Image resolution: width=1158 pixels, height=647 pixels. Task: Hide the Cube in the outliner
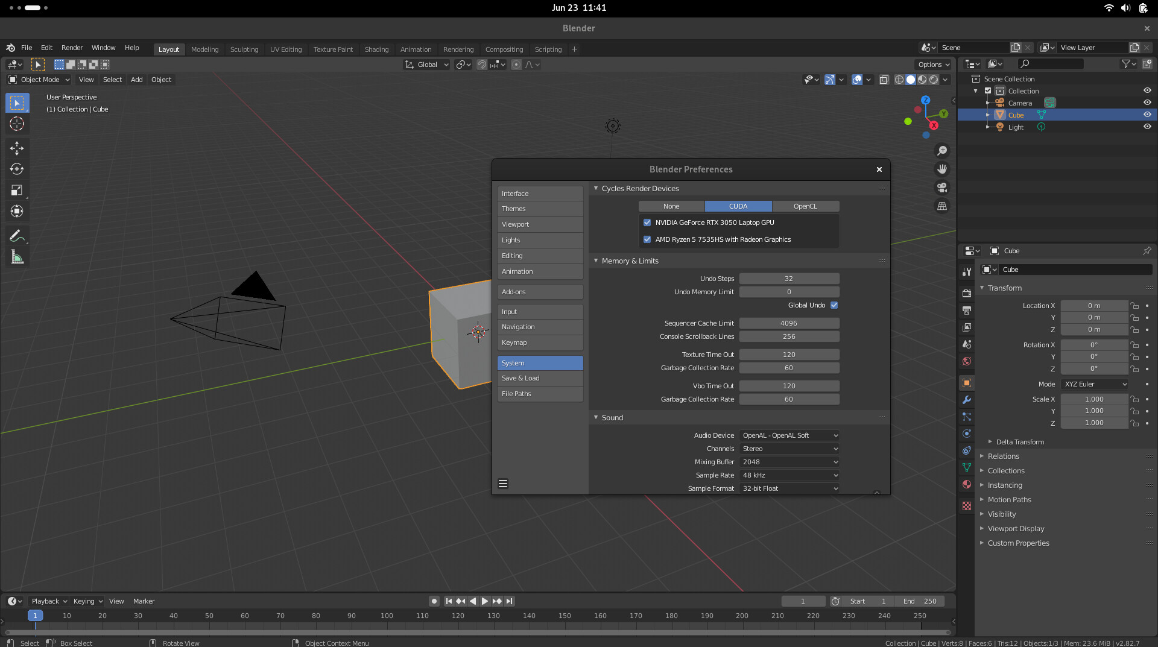[1147, 115]
